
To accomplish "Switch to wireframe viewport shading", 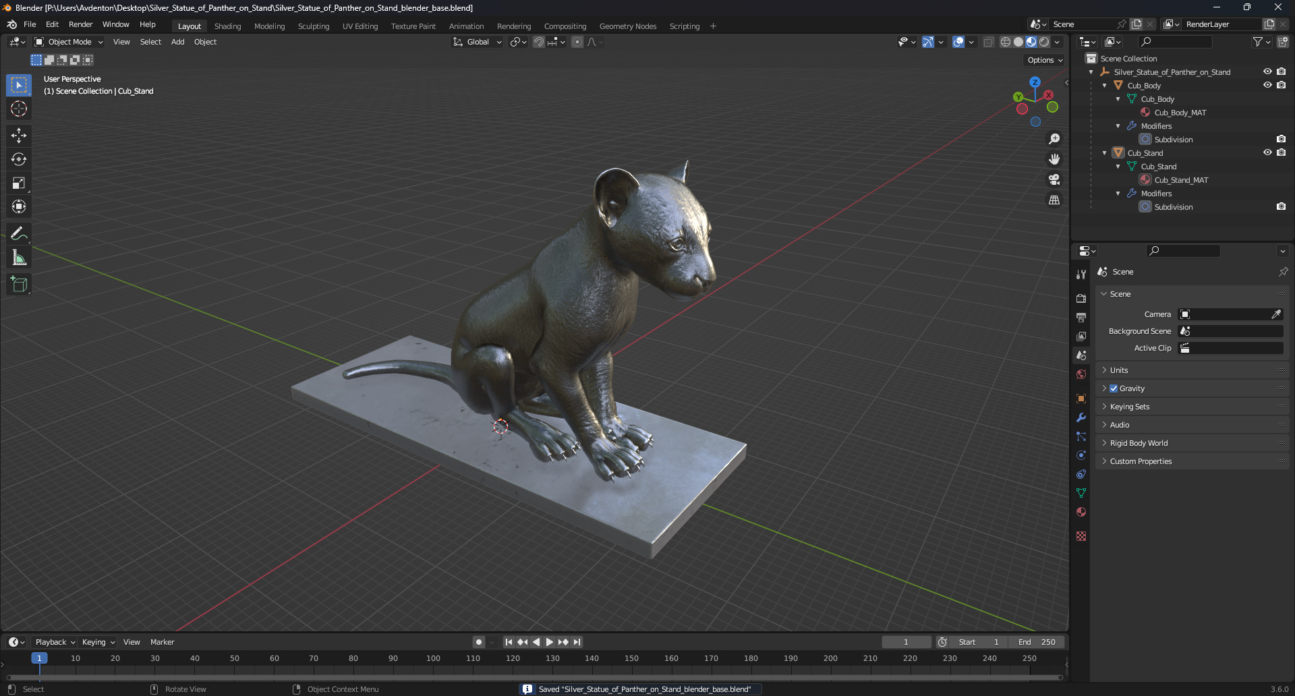I will click(1005, 42).
